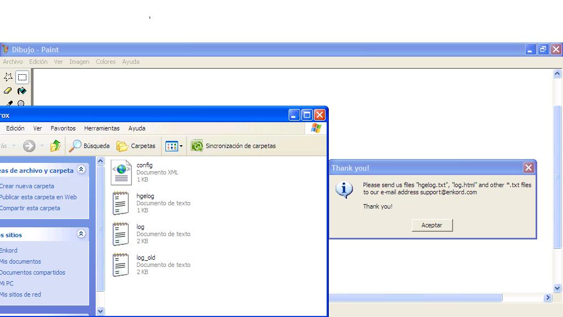
Task: Select the Free-Form Select tool in Paint
Action: point(8,77)
